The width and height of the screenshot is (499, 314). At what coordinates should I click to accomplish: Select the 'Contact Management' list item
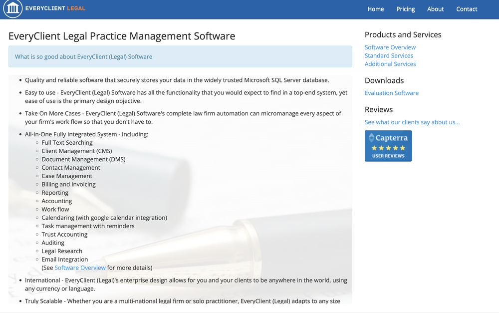pyautogui.click(x=71, y=168)
